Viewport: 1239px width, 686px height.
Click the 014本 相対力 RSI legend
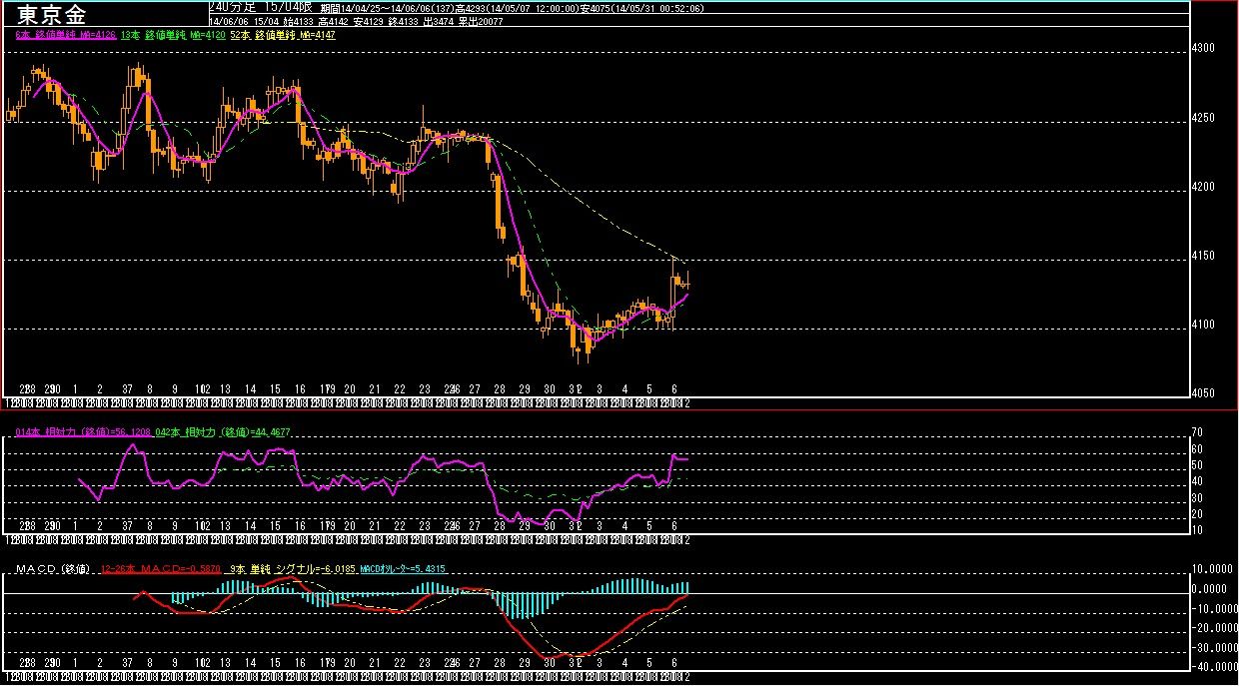(x=83, y=430)
